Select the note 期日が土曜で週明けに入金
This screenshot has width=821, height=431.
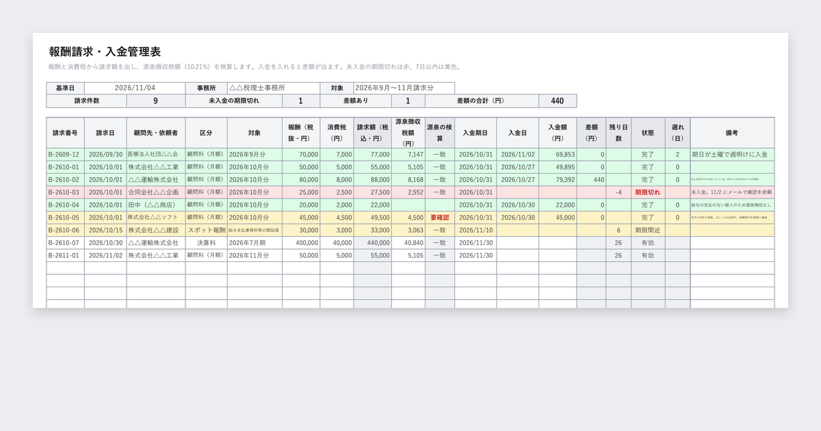732,155
